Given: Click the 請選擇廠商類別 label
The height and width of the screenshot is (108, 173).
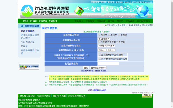Looking at the screenshot, I should (71, 35).
